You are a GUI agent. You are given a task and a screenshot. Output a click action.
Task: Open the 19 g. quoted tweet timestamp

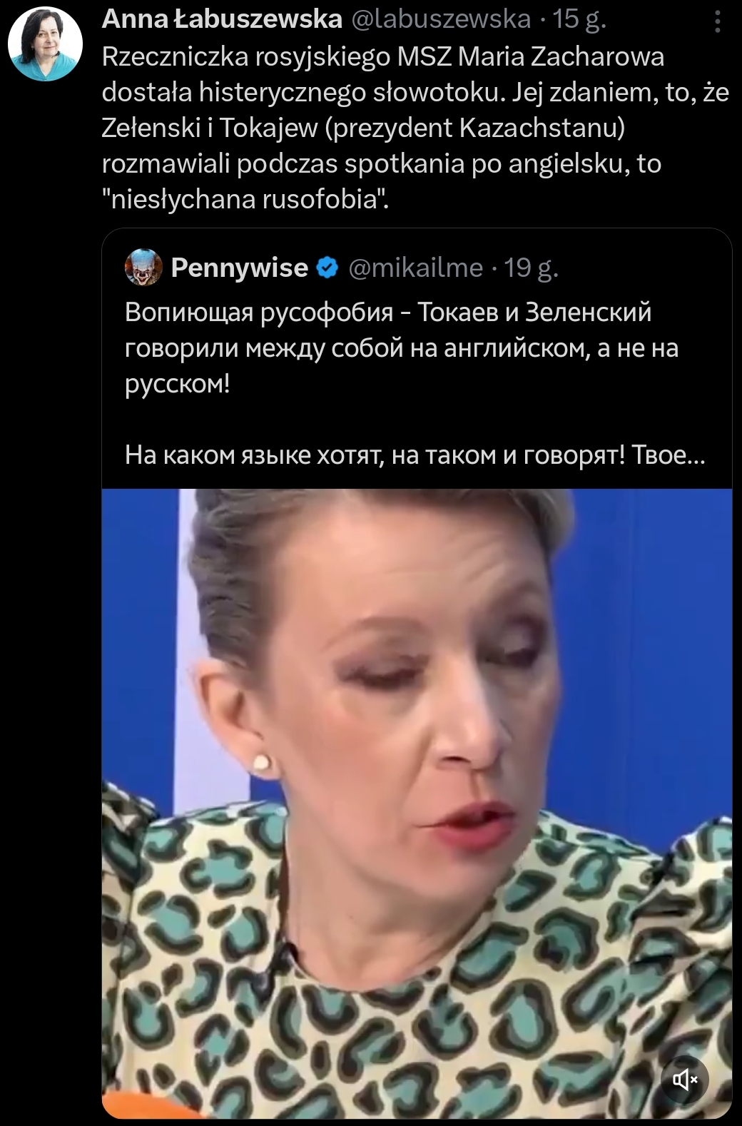click(x=531, y=268)
